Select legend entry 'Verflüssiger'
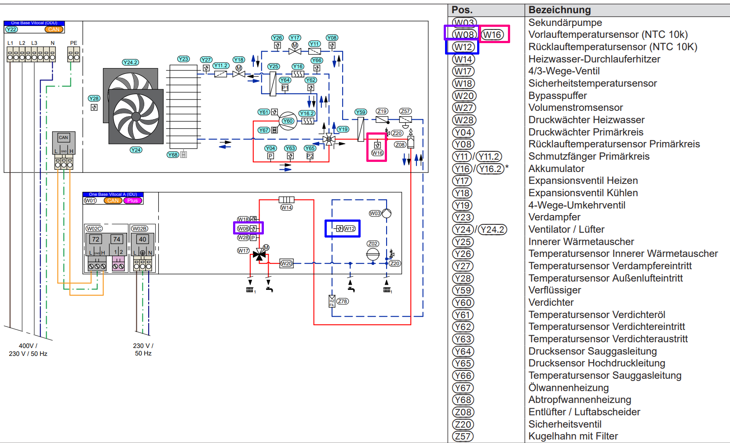730x443 pixels. tap(555, 290)
